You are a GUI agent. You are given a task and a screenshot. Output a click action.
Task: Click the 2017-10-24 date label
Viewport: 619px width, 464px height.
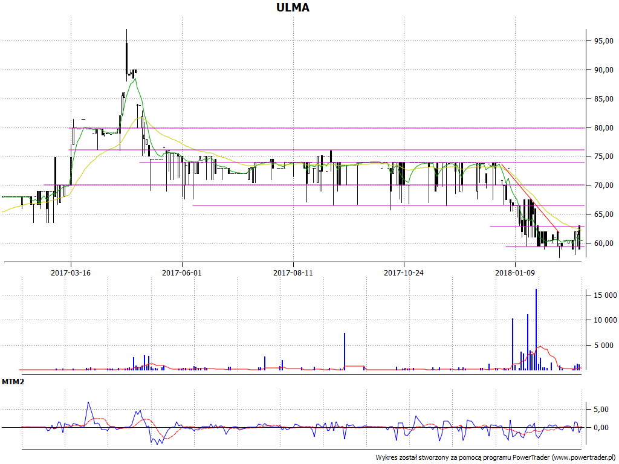click(404, 272)
